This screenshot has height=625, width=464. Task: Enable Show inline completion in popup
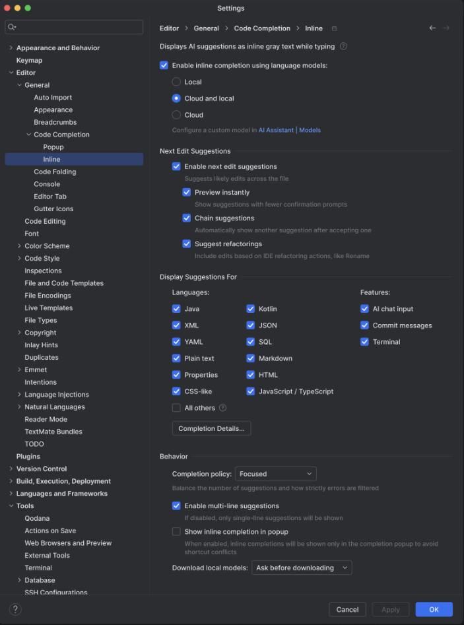click(176, 531)
